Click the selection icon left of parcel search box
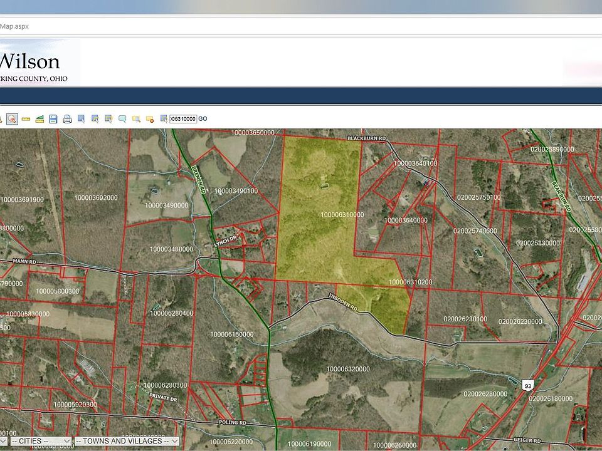Image resolution: width=602 pixels, height=451 pixels. 164,118
